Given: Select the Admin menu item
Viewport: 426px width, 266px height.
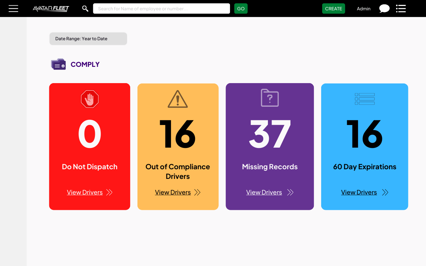Looking at the screenshot, I should 363,9.
